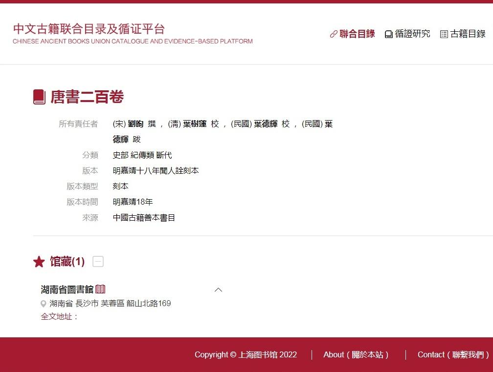The height and width of the screenshot is (372, 493).
Task: Click the map pin icon by 湖南省 address
Action: click(44, 304)
